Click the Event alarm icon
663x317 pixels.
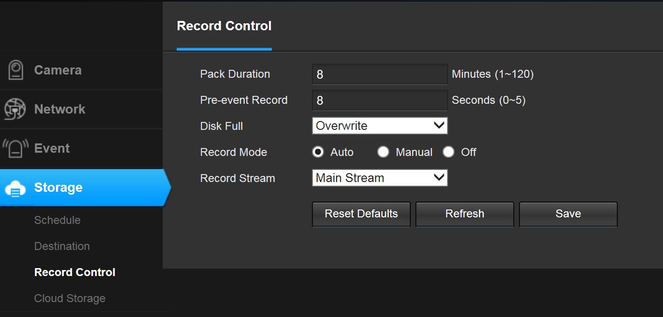coord(15,148)
